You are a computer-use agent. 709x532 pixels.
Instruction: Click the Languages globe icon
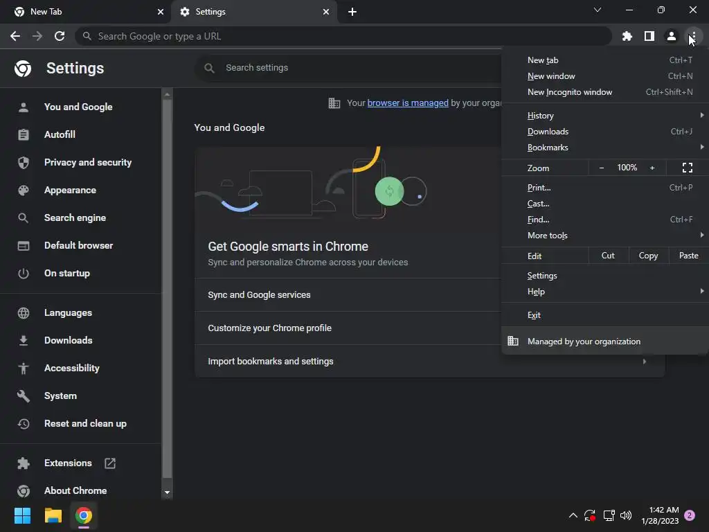click(x=23, y=313)
